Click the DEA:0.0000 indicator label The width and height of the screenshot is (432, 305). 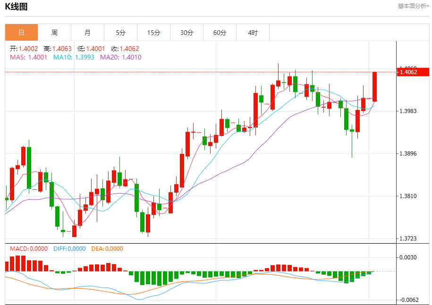[107, 249]
